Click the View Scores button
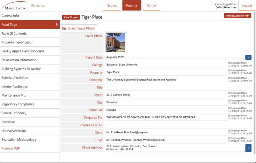This screenshot has width=256, height=163. click(x=71, y=17)
